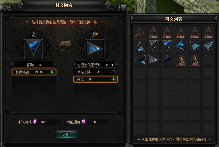Toggle the 物理防御 19-19 attribute radio

tap(52, 72)
